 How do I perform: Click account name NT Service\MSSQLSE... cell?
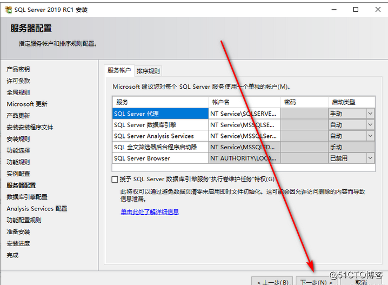point(244,125)
